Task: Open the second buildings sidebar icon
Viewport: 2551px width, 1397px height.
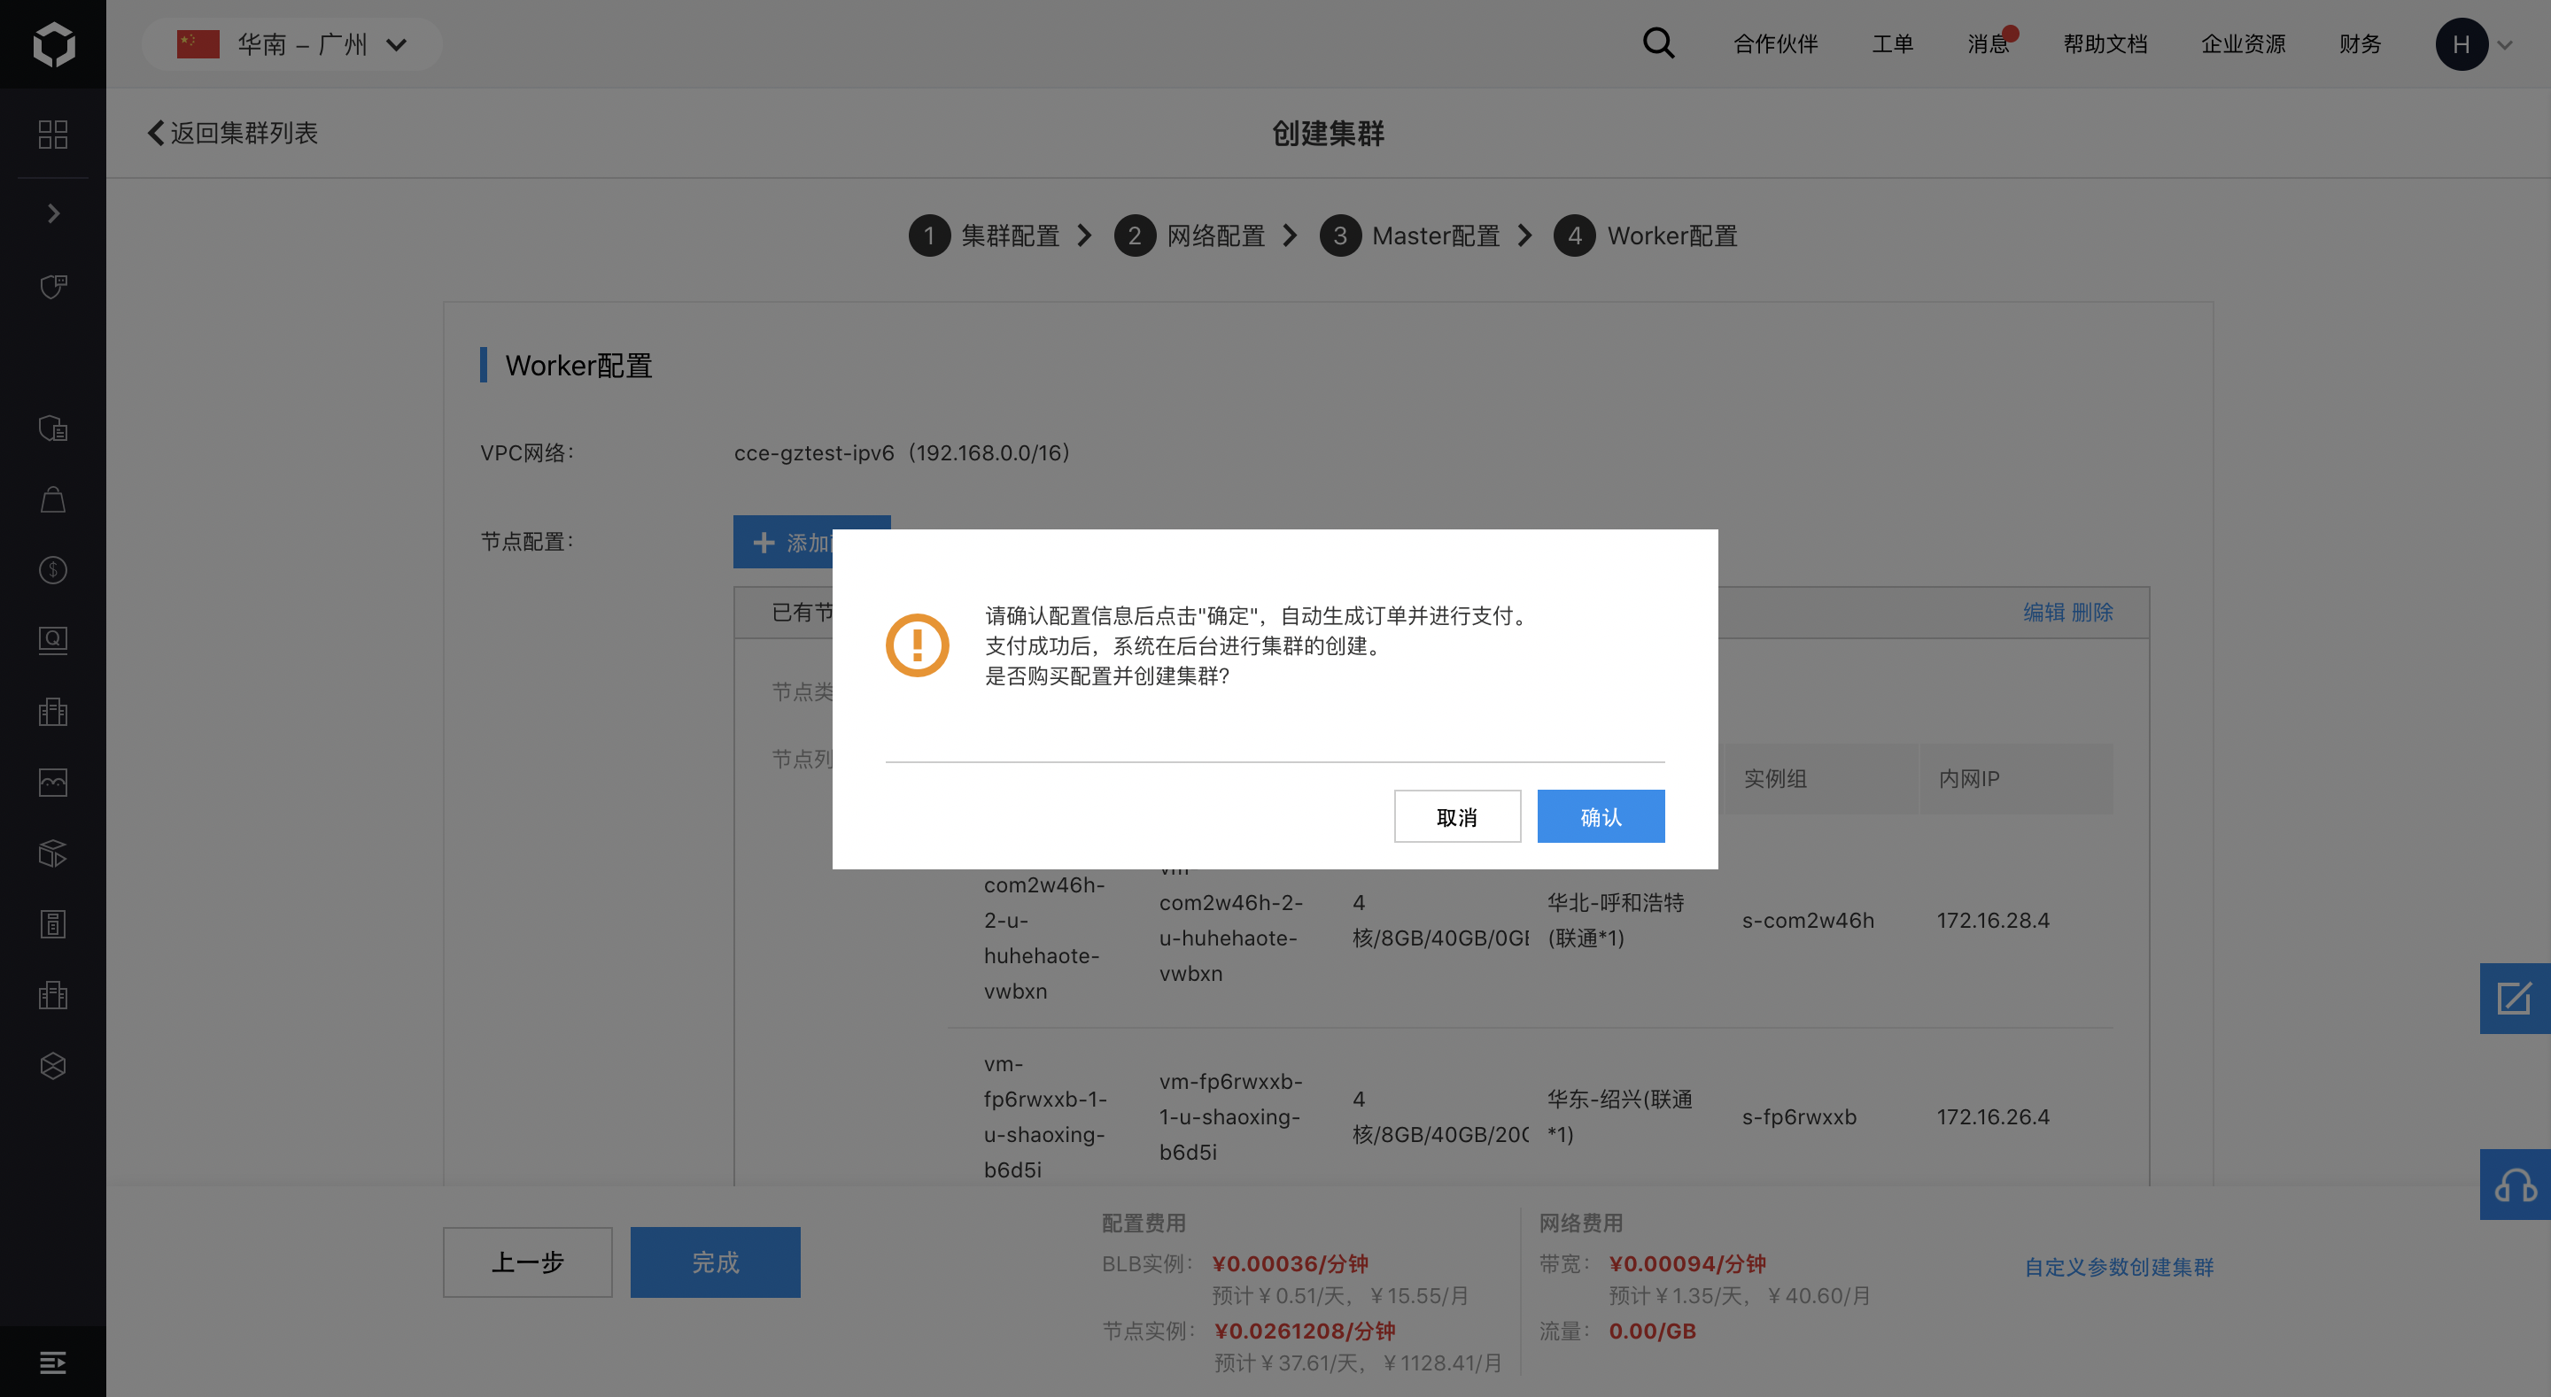Action: pyautogui.click(x=53, y=995)
